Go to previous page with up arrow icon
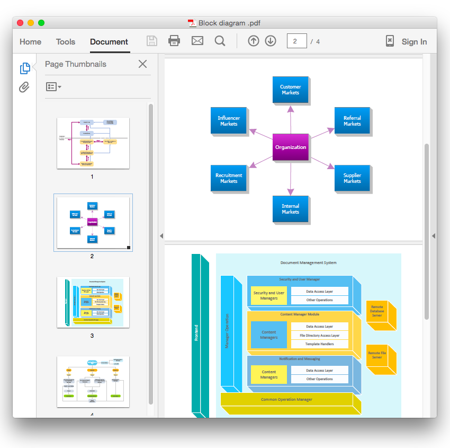Viewport: 450px width, 448px height. point(253,41)
